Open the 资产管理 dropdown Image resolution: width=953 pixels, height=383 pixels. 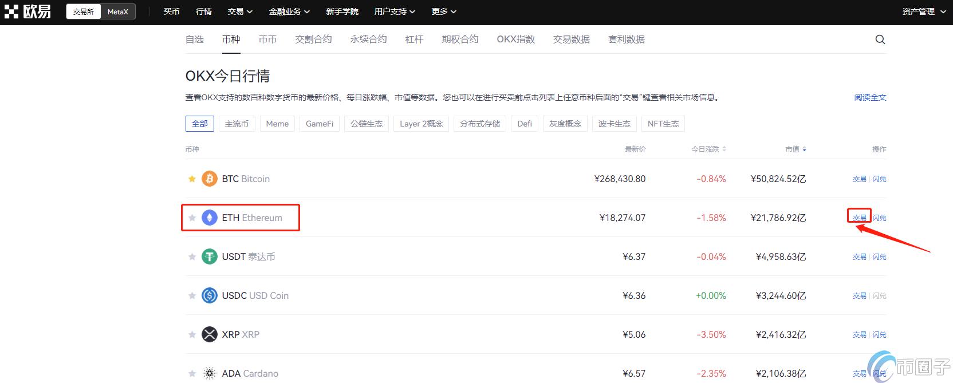click(924, 11)
